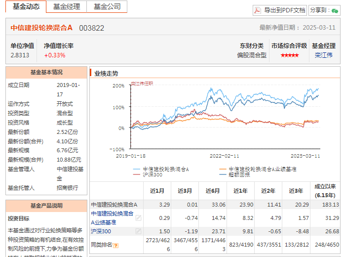
Task: Click 基金基本情况 panel header
Action: pos(46,72)
